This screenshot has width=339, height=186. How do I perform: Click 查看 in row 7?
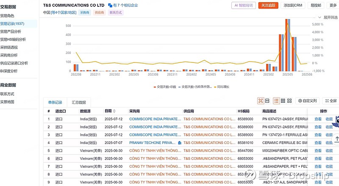point(318,166)
